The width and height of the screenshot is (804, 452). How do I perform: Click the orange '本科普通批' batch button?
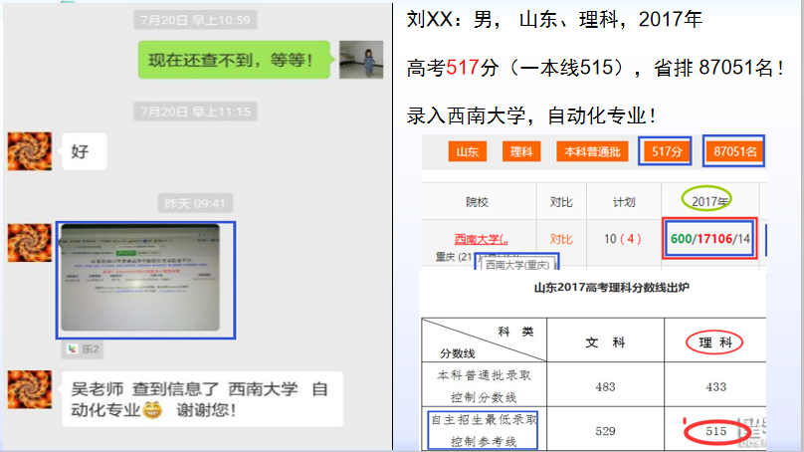[x=592, y=151]
